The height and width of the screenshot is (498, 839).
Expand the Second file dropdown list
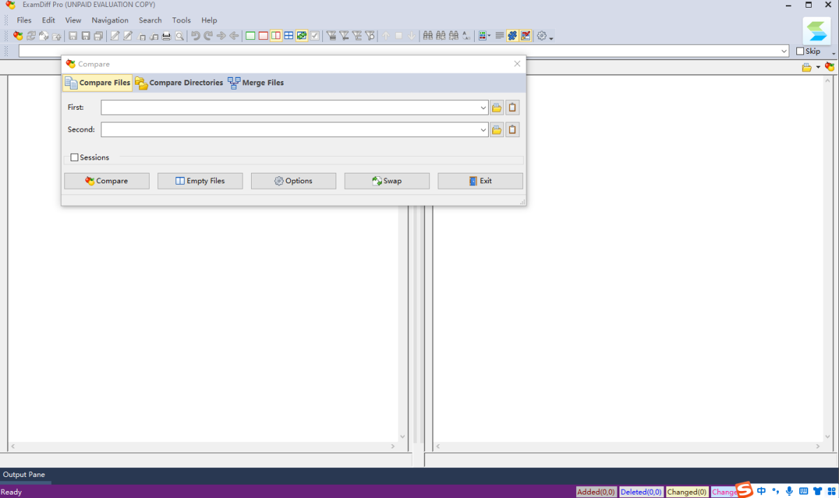click(x=484, y=130)
